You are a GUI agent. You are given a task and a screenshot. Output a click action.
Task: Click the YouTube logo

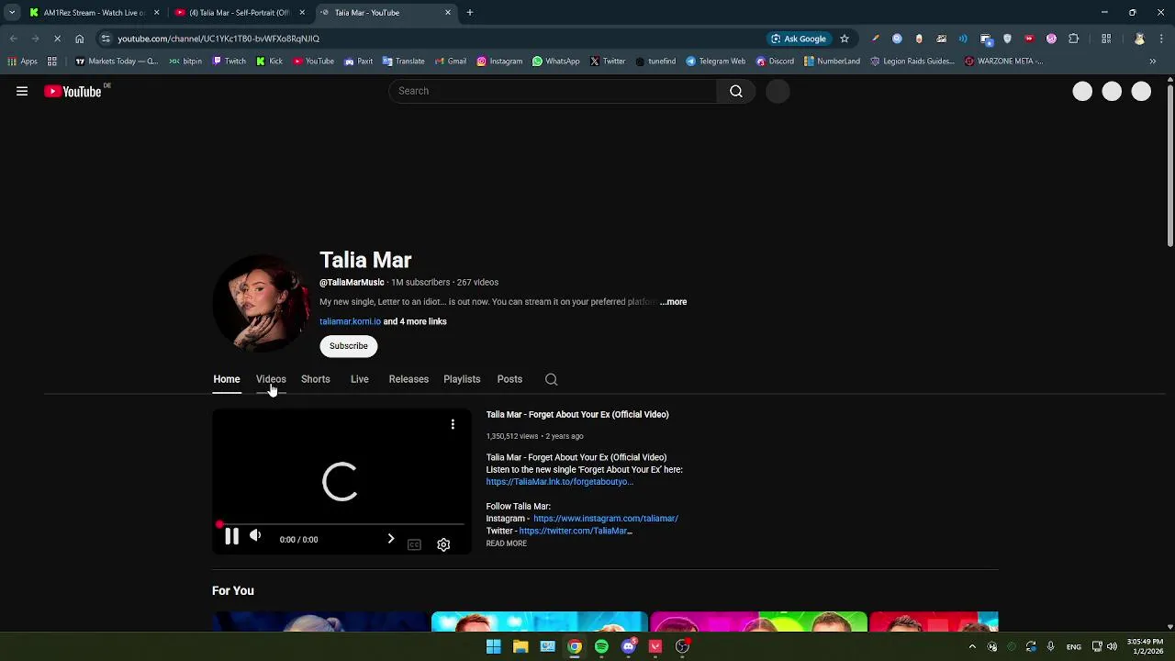pos(73,91)
